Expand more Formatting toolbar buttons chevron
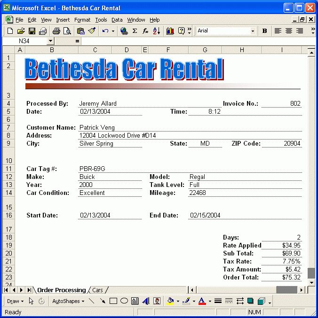318x318 pixels. point(313,31)
